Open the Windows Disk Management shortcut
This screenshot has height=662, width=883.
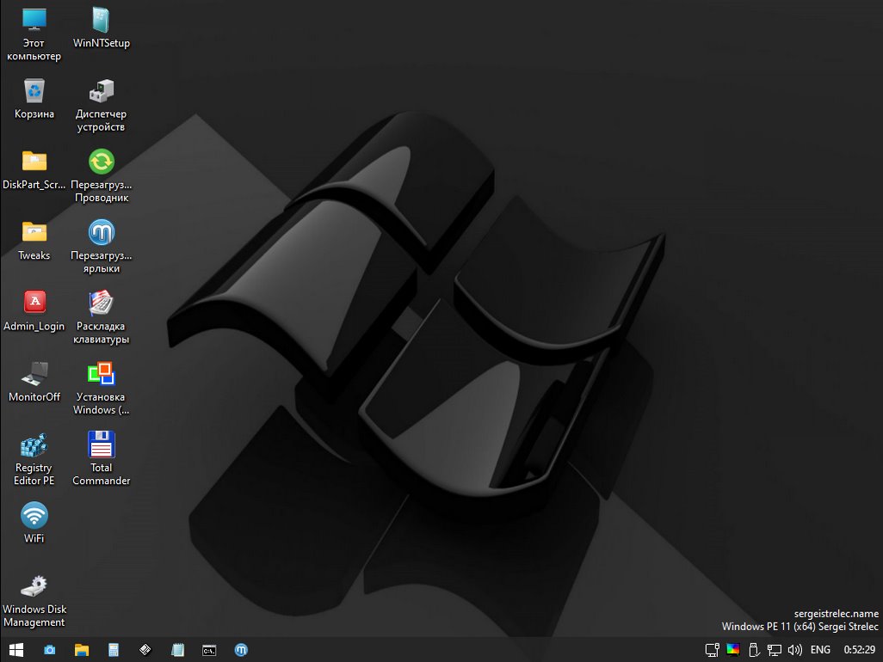tap(34, 586)
